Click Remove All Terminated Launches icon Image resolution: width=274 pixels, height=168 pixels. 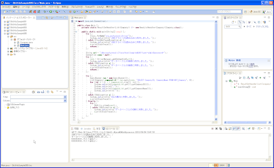pyautogui.click(x=220, y=129)
